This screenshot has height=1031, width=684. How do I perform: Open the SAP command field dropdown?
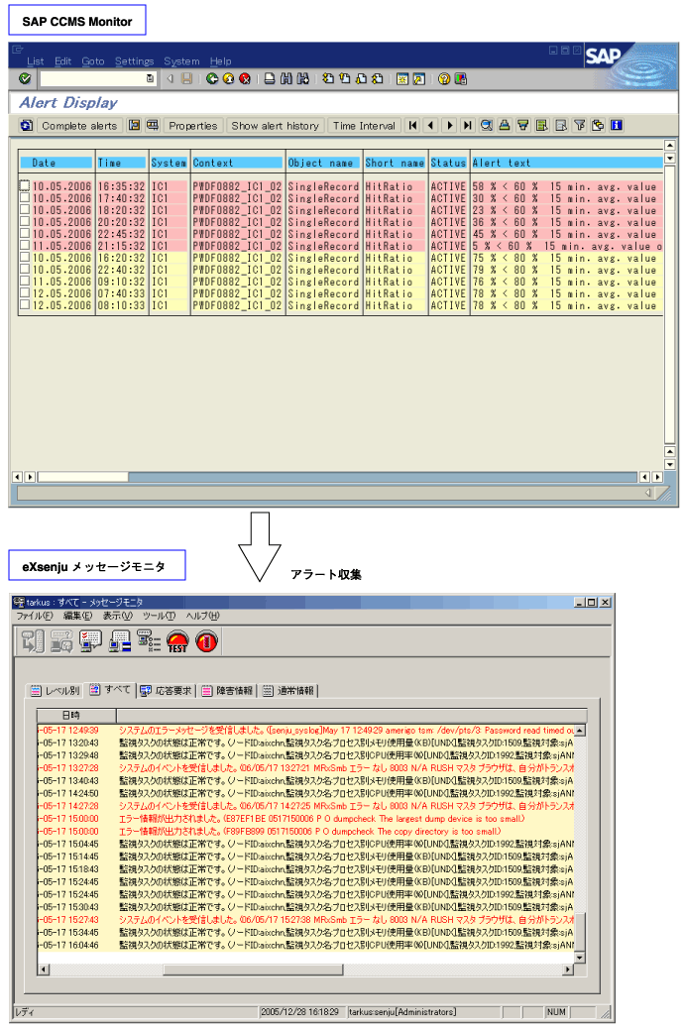(x=150, y=79)
